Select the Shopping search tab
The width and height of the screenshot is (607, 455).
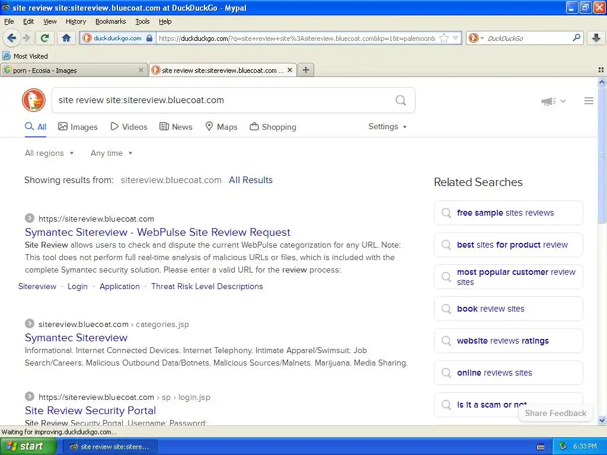[273, 127]
